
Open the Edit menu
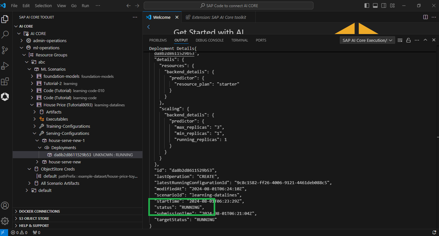click(x=26, y=6)
